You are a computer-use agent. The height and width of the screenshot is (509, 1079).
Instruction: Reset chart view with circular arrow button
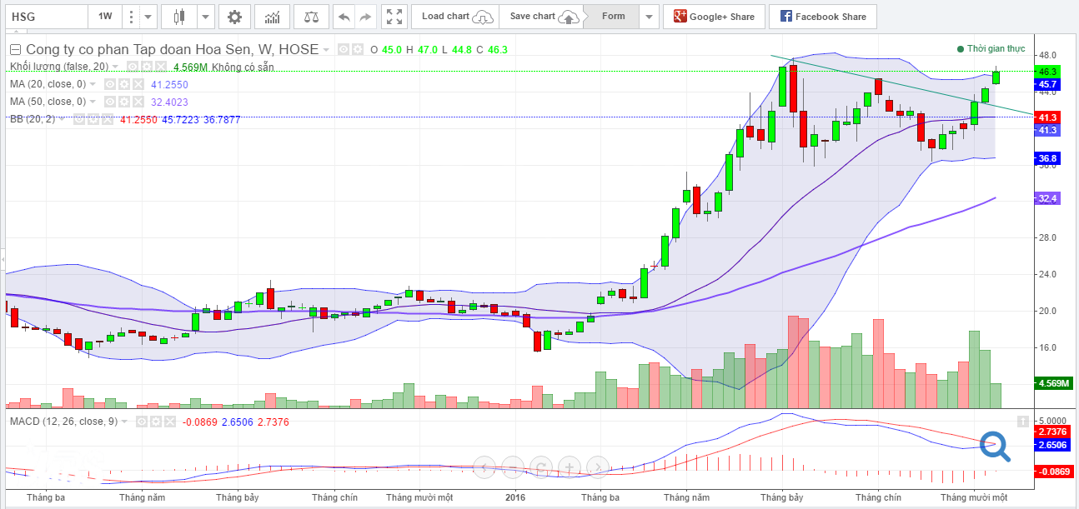(x=540, y=467)
